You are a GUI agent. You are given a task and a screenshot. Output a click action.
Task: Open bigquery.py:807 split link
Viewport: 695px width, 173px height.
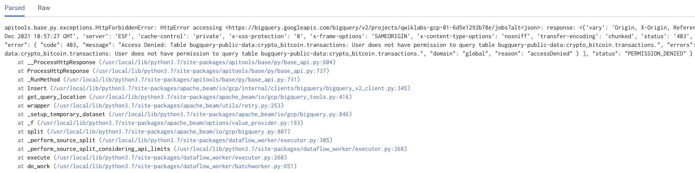[169, 132]
